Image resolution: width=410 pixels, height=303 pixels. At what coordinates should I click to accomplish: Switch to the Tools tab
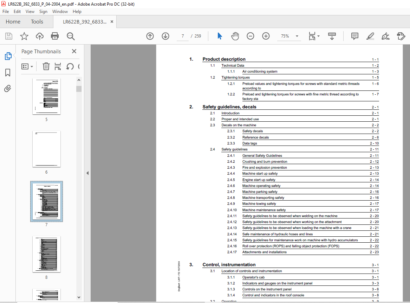37,22
